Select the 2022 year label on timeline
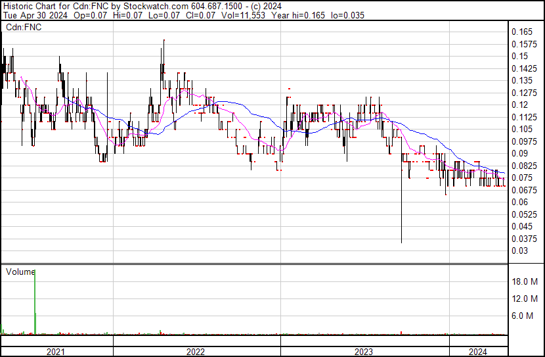This screenshot has height=357, width=545. click(x=196, y=352)
